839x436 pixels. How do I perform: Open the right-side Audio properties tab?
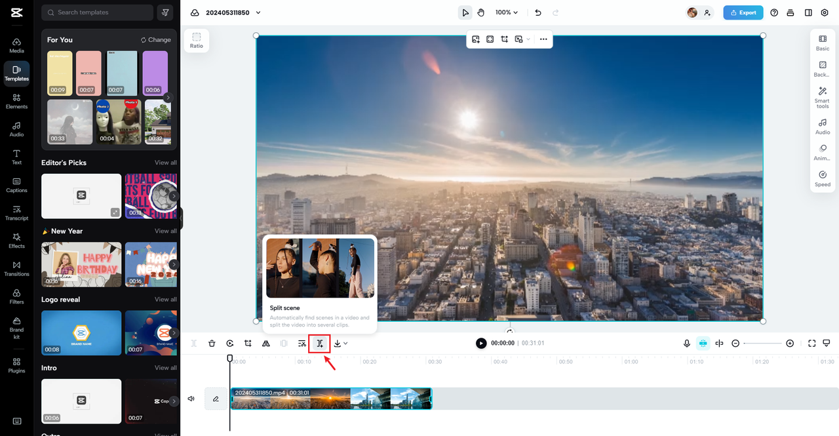click(x=823, y=127)
